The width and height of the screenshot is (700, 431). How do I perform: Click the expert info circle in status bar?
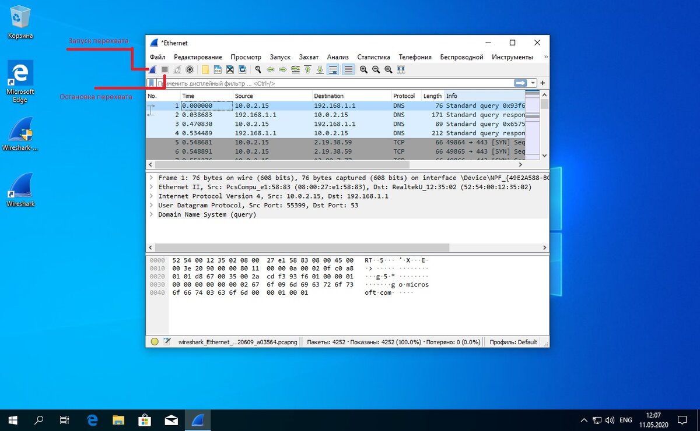[155, 342]
